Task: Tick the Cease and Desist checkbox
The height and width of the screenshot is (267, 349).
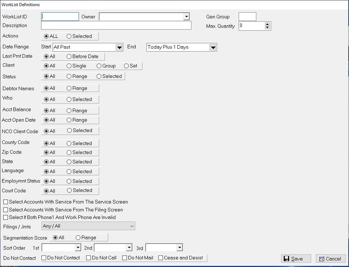Action: click(x=161, y=258)
